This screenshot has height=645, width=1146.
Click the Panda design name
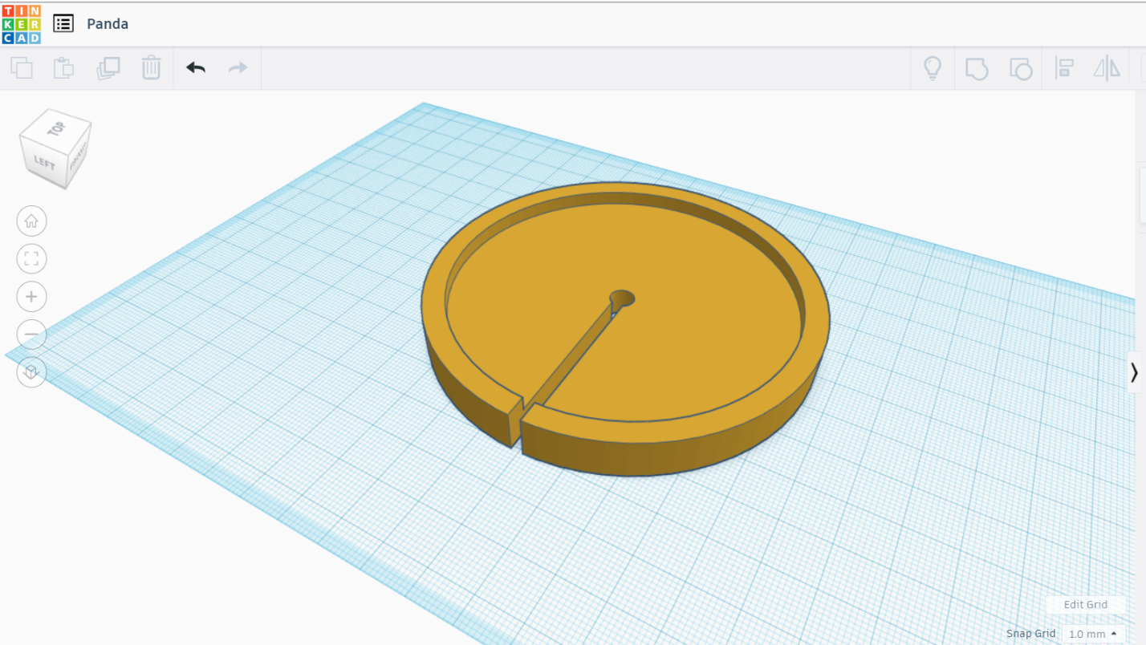(108, 23)
